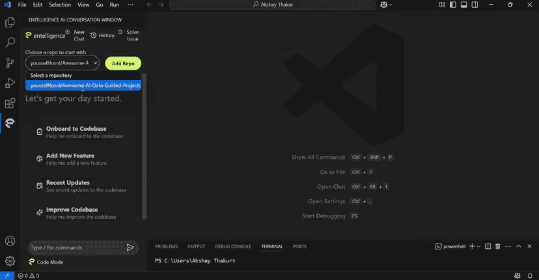
Task: Switch to the PORTS tab
Action: (x=299, y=247)
